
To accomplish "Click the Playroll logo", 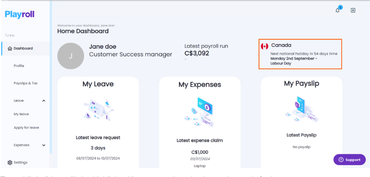I will (x=20, y=14).
